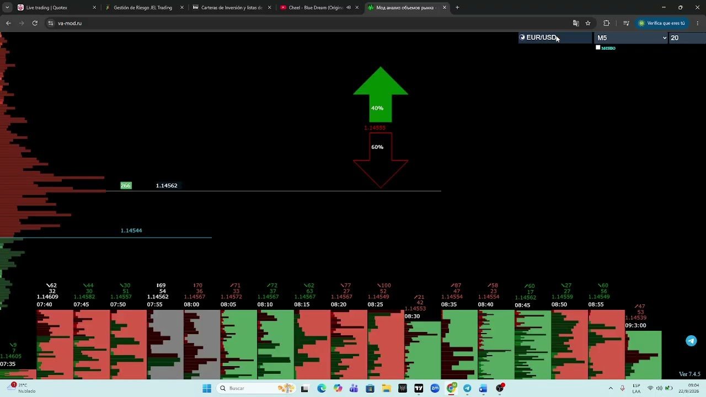Open Telegram from the taskbar
The width and height of the screenshot is (706, 397).
pyautogui.click(x=467, y=388)
